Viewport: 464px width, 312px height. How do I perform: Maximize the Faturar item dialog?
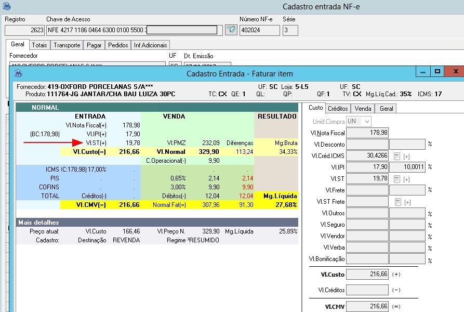tap(438, 72)
